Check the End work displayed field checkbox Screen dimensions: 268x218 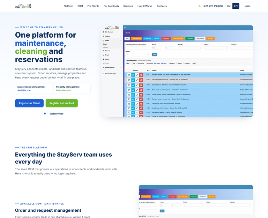146,63
